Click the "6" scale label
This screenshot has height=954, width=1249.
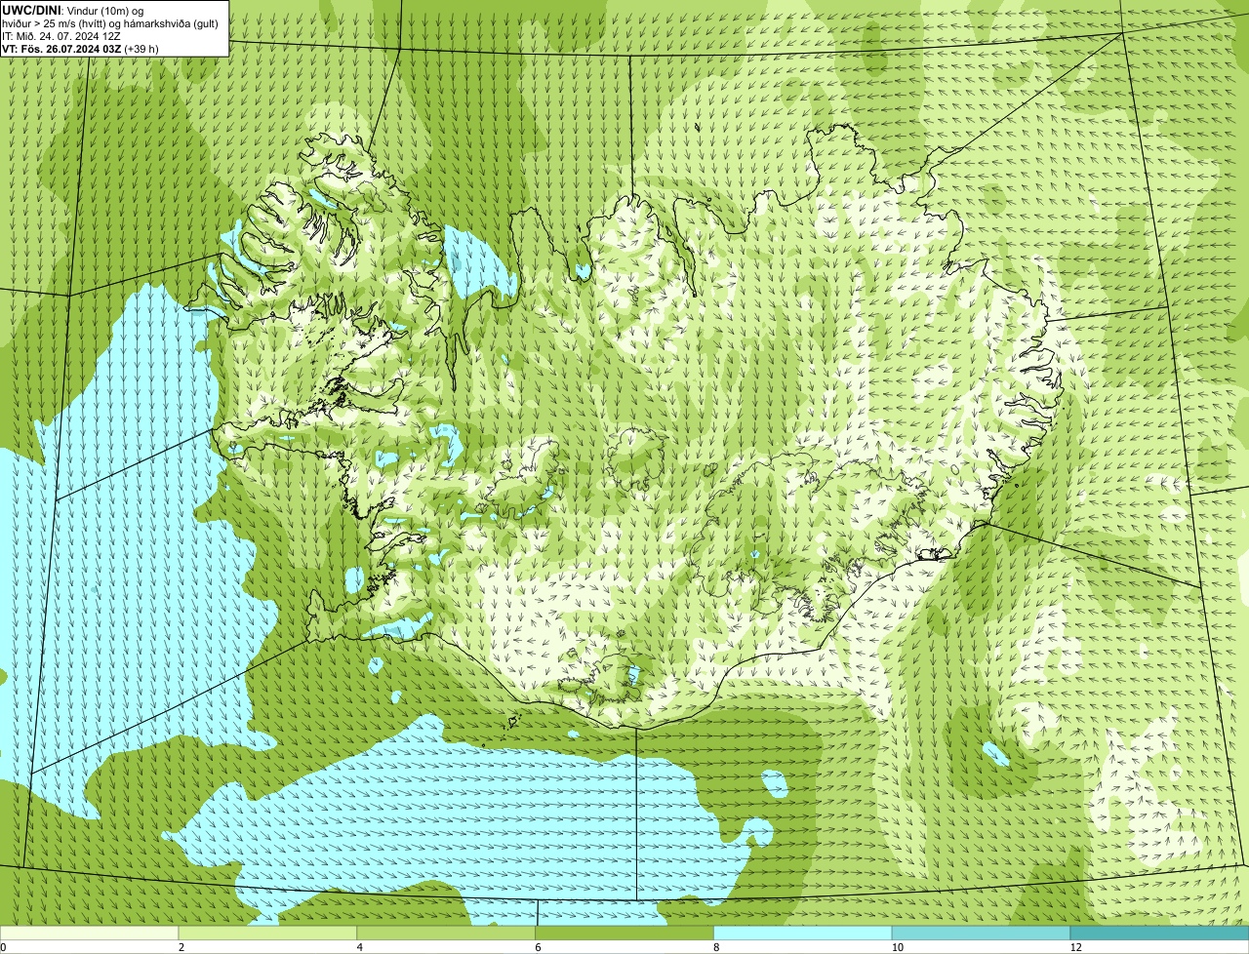[537, 947]
